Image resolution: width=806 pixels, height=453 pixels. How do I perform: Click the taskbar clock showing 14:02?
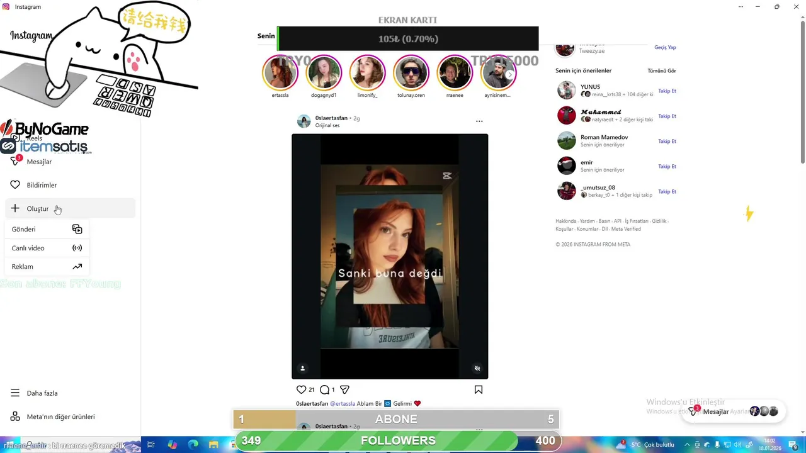tap(770, 444)
